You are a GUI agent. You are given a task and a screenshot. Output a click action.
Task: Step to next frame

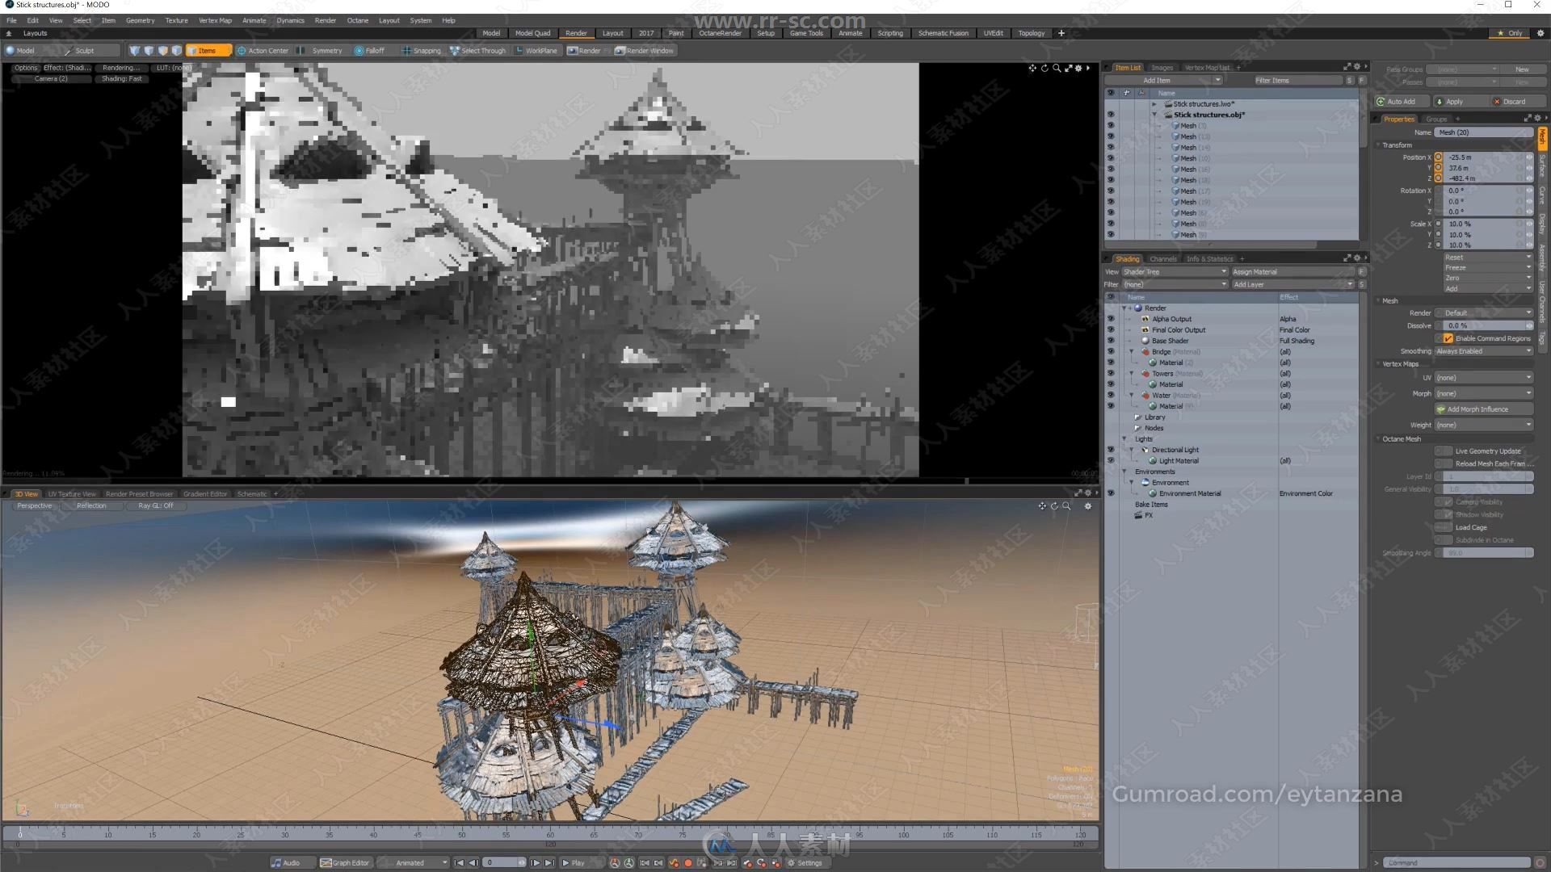click(x=535, y=862)
